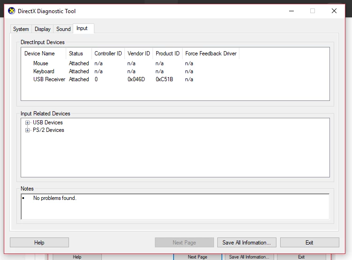Click Save All Information in background window
The height and width of the screenshot is (260, 352).
pyautogui.click(x=249, y=257)
